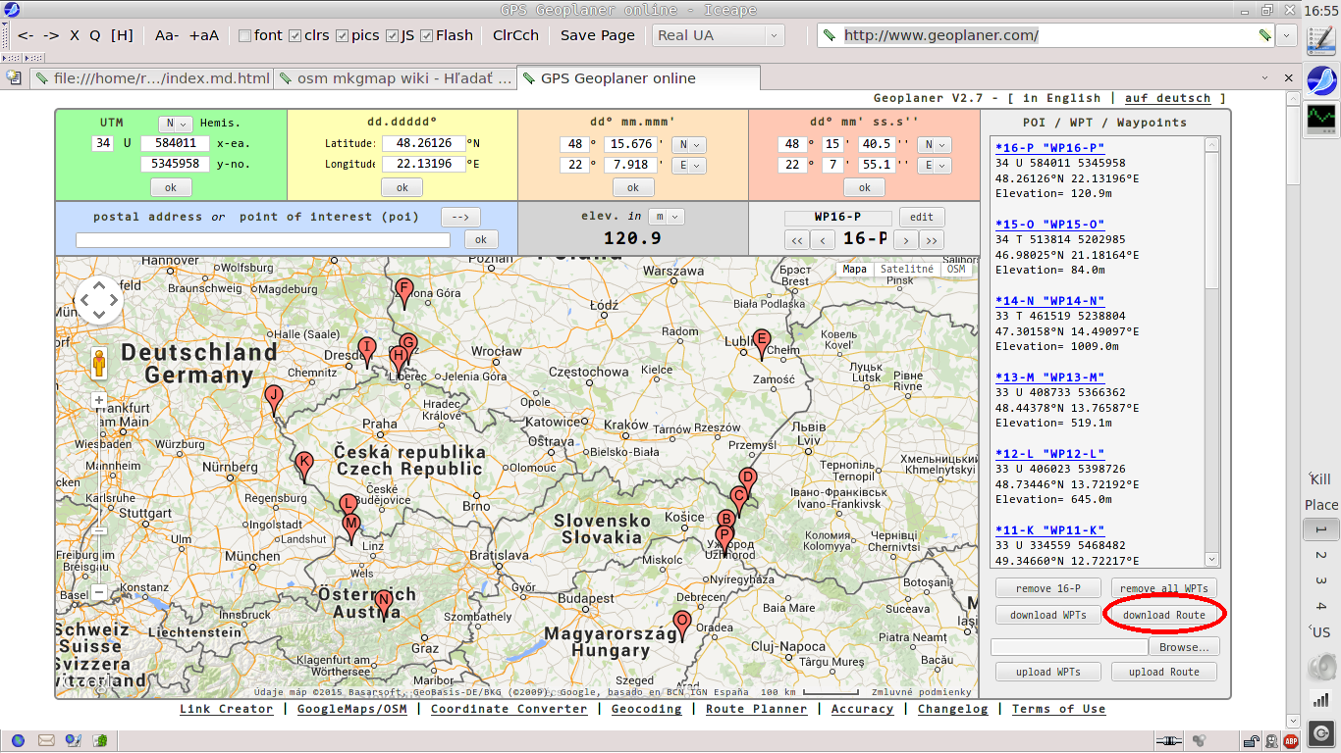Click the Latitude decimal degrees input field
The width and height of the screenshot is (1341, 753).
point(423,143)
